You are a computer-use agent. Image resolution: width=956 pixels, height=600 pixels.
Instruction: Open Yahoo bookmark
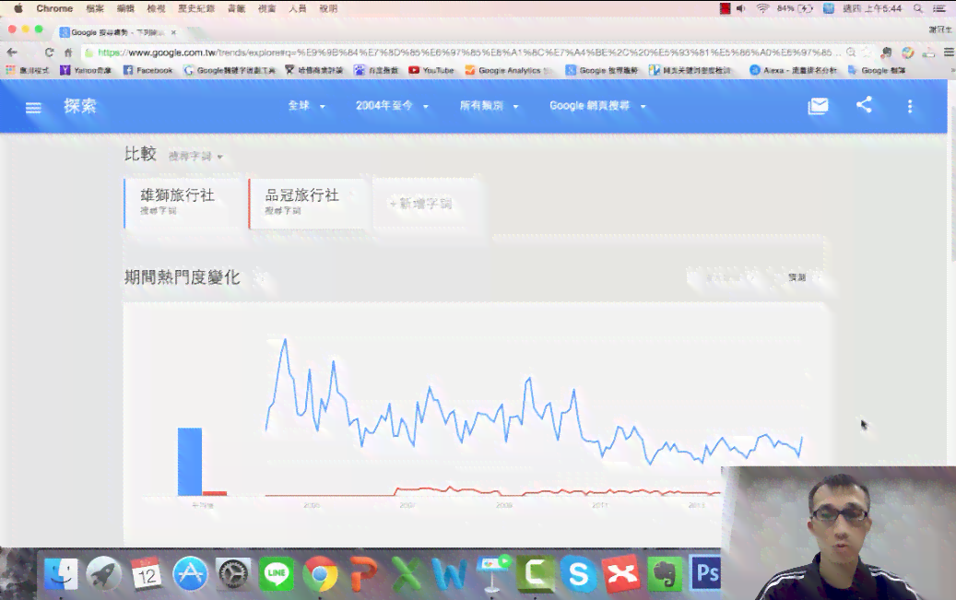[x=86, y=71]
